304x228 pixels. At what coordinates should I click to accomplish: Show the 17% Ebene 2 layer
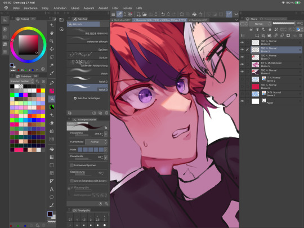(x=242, y=79)
